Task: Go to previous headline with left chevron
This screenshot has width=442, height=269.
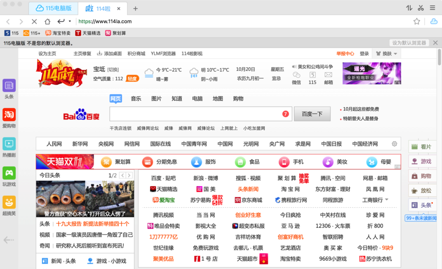Action: 123,175
